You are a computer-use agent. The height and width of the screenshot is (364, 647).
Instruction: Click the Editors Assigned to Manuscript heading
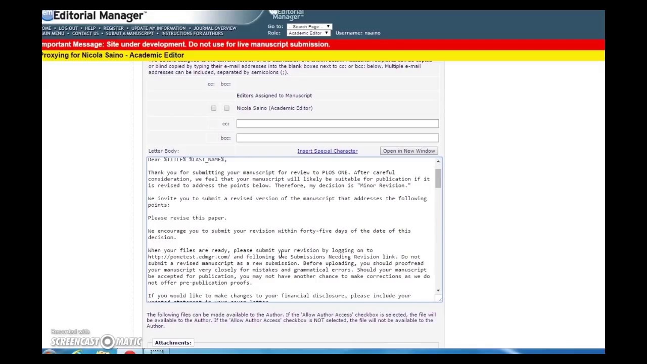tap(274, 96)
